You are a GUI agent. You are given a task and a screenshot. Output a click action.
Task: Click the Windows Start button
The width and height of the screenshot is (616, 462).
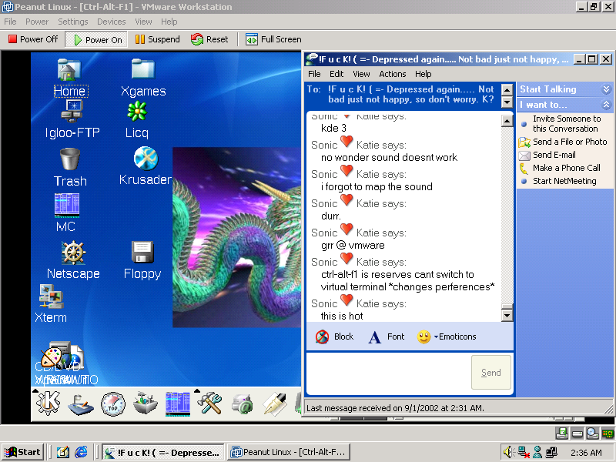tap(22, 452)
